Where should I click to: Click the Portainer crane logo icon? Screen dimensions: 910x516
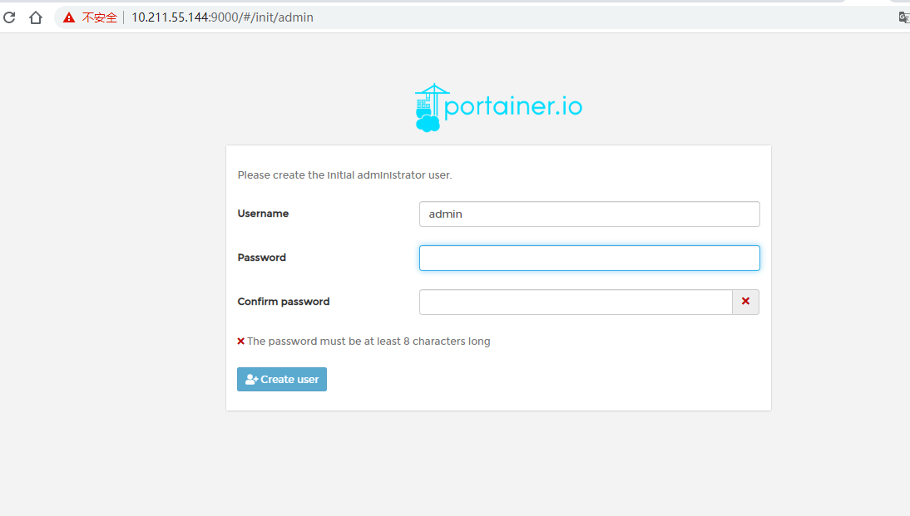[x=429, y=107]
